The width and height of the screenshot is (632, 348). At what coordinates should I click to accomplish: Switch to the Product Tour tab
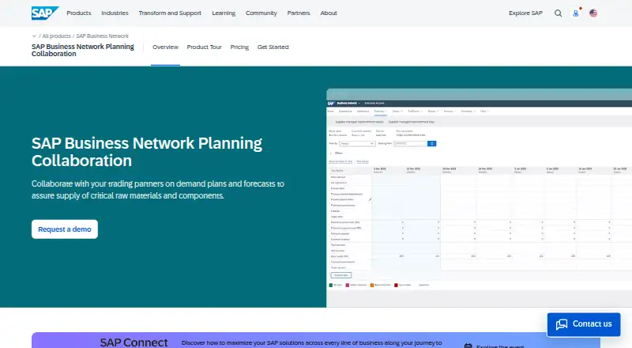(x=205, y=47)
